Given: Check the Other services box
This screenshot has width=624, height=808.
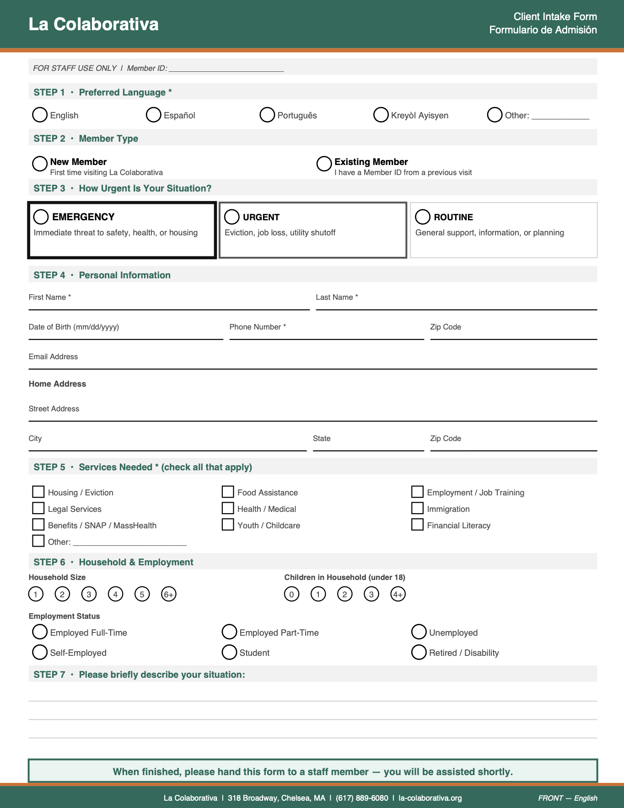Looking at the screenshot, I should [x=38, y=541].
